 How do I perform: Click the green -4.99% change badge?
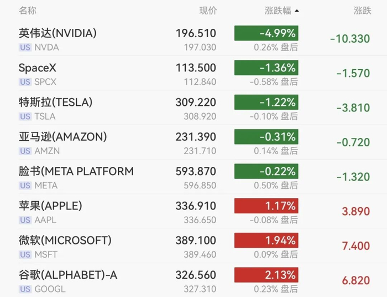click(266, 33)
